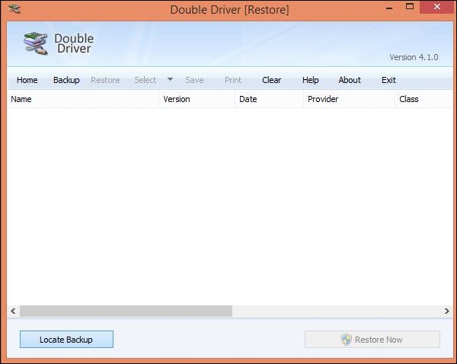Maximize the Double Driver window

click(x=410, y=7)
